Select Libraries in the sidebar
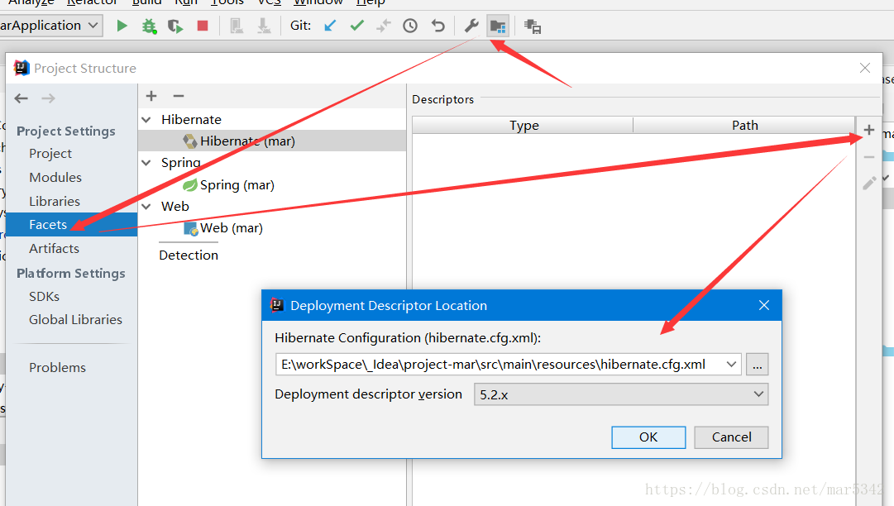This screenshot has width=894, height=506. [54, 202]
